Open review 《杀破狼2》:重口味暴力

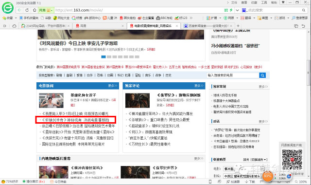[159, 120]
